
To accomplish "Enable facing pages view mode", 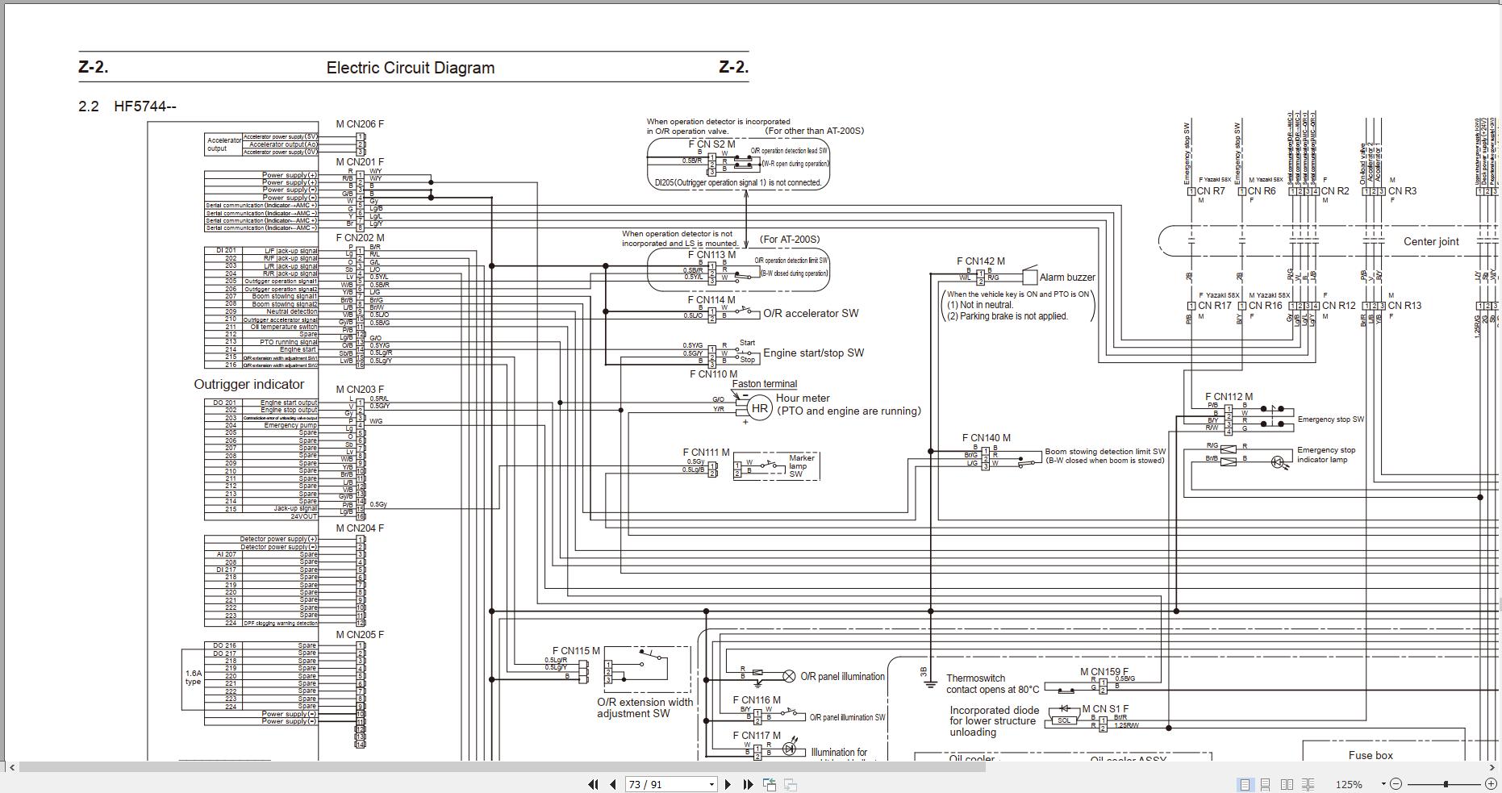I will (1287, 783).
